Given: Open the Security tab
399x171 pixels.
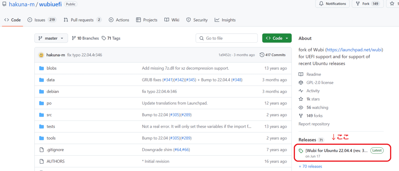Looking at the screenshot, I should tap(197, 20).
